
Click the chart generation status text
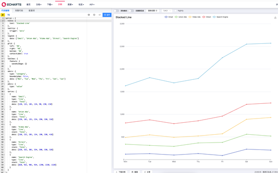[x=266, y=172]
